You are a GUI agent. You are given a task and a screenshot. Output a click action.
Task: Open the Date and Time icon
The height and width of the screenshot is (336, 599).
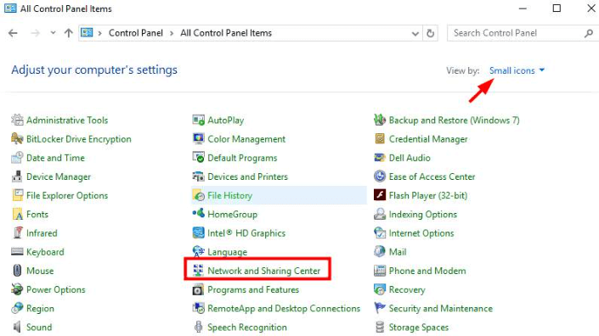click(17, 158)
